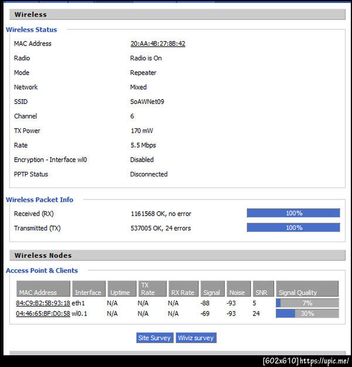Select the 'Radio is On' status text
The image size is (352, 367).
click(x=146, y=58)
